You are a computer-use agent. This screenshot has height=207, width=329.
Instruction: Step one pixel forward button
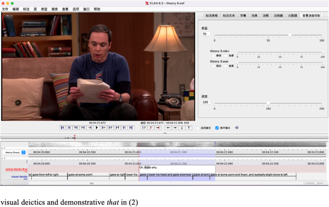pos(103,127)
